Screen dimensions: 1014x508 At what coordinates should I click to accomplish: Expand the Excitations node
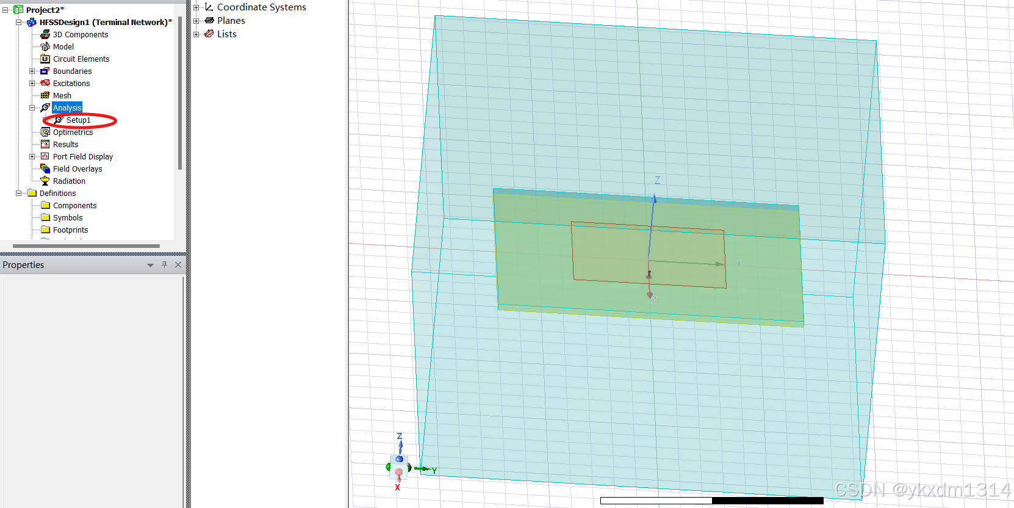(32, 83)
